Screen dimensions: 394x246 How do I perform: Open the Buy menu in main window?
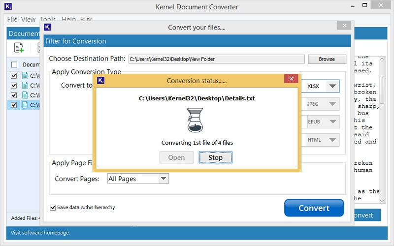[x=86, y=19]
